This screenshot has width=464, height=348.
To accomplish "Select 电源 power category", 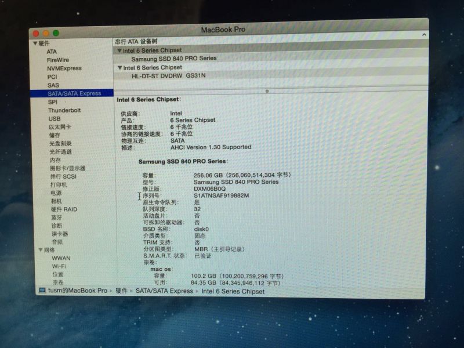I will point(56,193).
